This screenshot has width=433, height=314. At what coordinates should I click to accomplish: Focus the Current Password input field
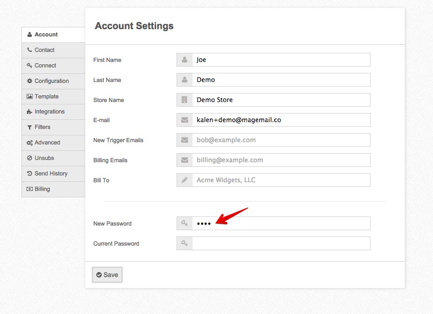281,243
